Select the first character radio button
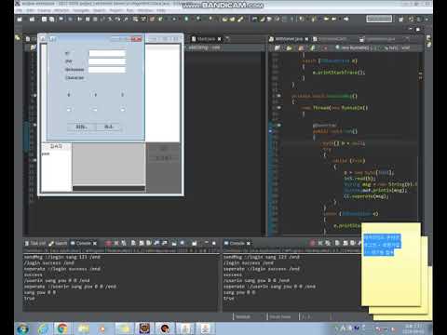 pos(69,110)
